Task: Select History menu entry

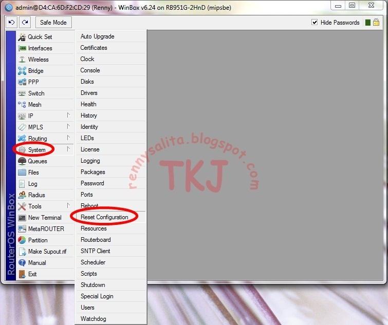Action: (111, 116)
